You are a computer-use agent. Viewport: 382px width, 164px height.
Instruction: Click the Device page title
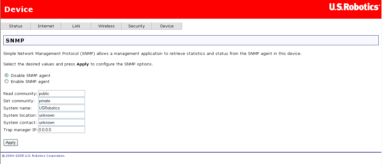click(19, 9)
